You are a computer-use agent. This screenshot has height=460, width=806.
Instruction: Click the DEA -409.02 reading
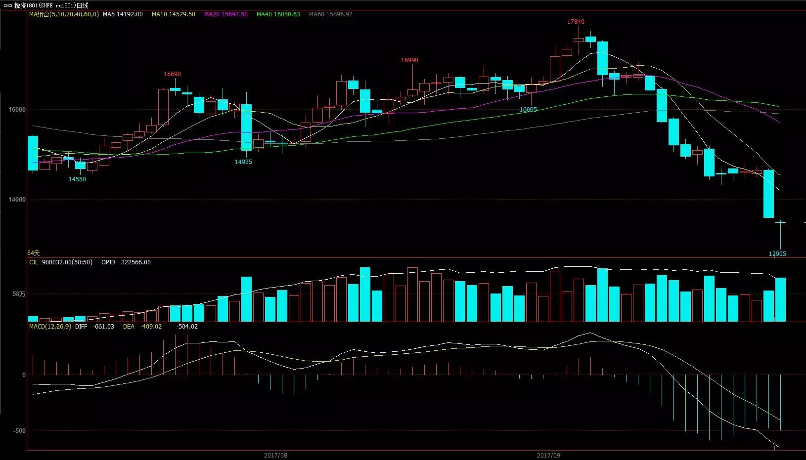(x=142, y=327)
